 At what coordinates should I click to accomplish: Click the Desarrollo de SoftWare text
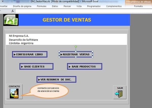coord(24,40)
